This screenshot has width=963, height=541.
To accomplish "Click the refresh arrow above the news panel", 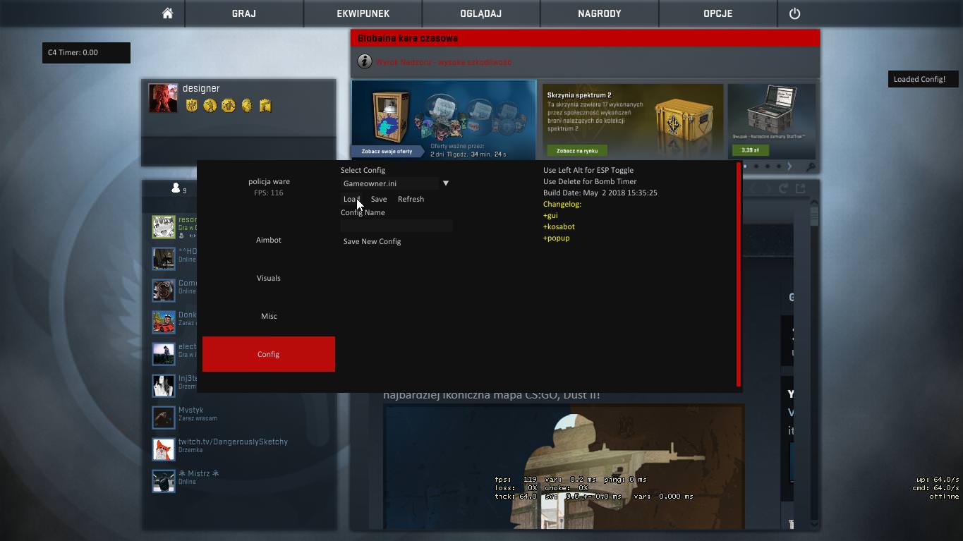I will [x=783, y=188].
